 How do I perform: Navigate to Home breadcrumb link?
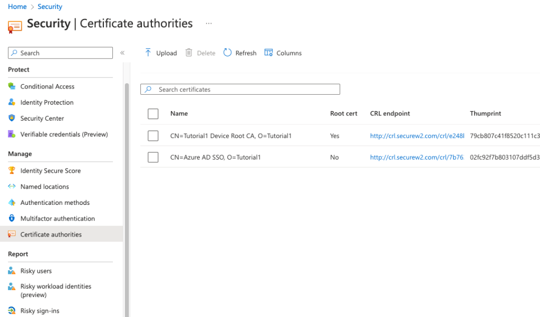(17, 7)
